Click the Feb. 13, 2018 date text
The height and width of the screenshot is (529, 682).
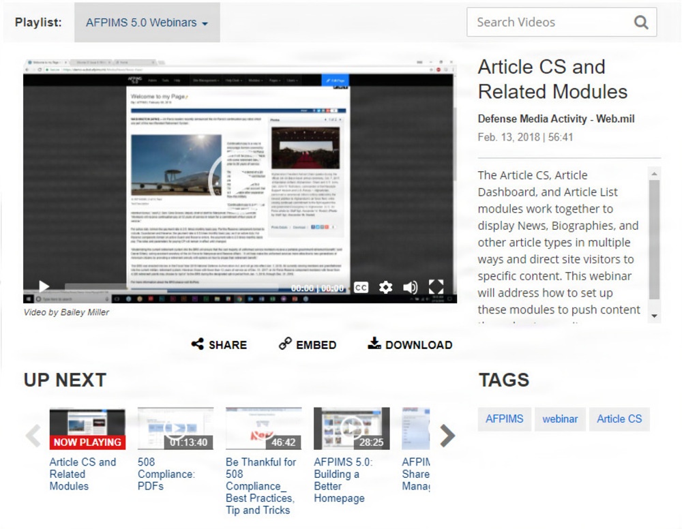coord(509,137)
